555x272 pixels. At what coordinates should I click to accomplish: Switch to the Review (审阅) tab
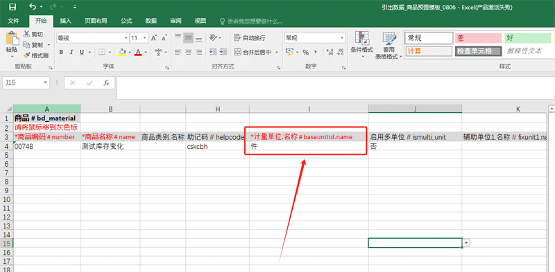click(176, 21)
